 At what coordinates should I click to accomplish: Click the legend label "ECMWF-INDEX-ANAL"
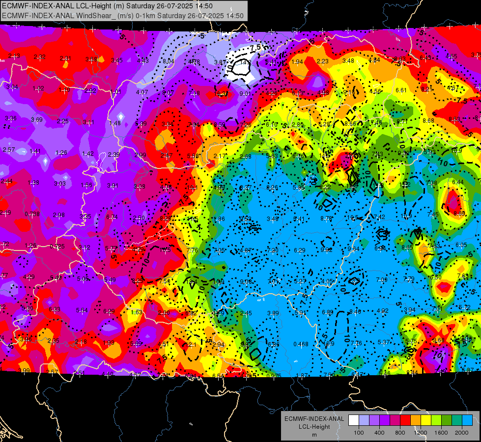pyautogui.click(x=314, y=419)
